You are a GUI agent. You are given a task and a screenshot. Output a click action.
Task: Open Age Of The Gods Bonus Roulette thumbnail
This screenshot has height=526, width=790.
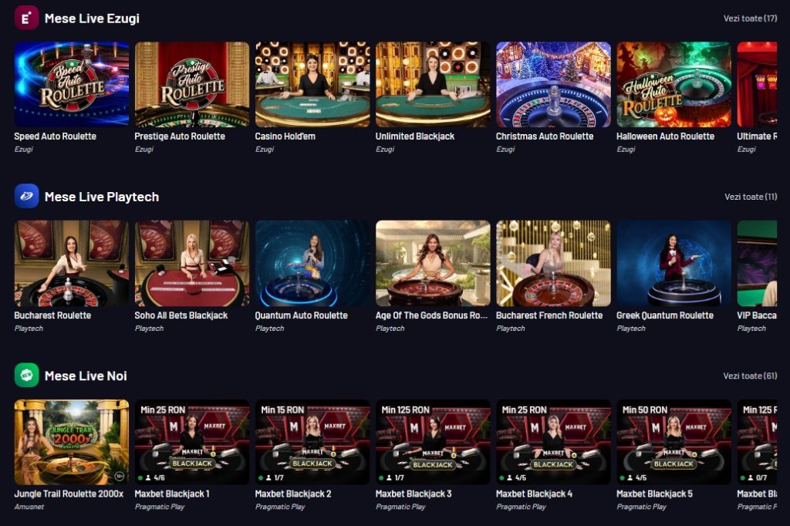point(433,263)
